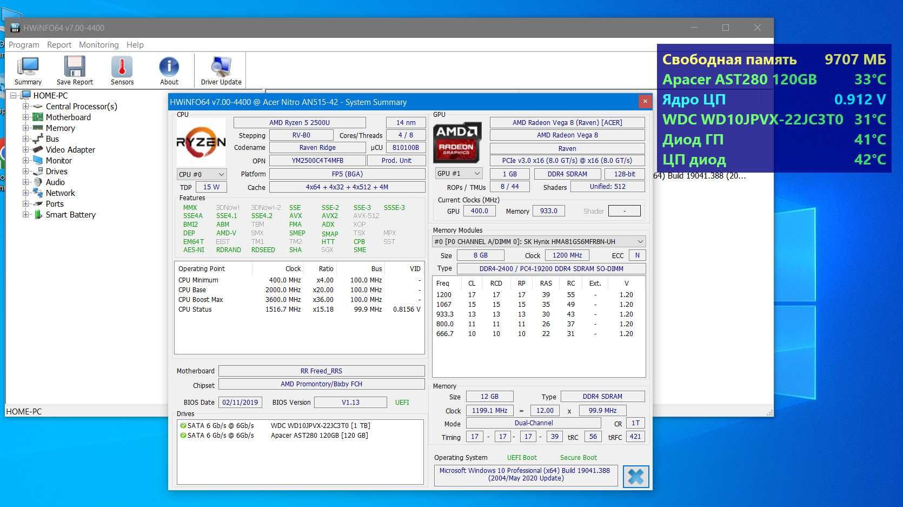
Task: Expand the Bus tree node
Action: coord(25,139)
